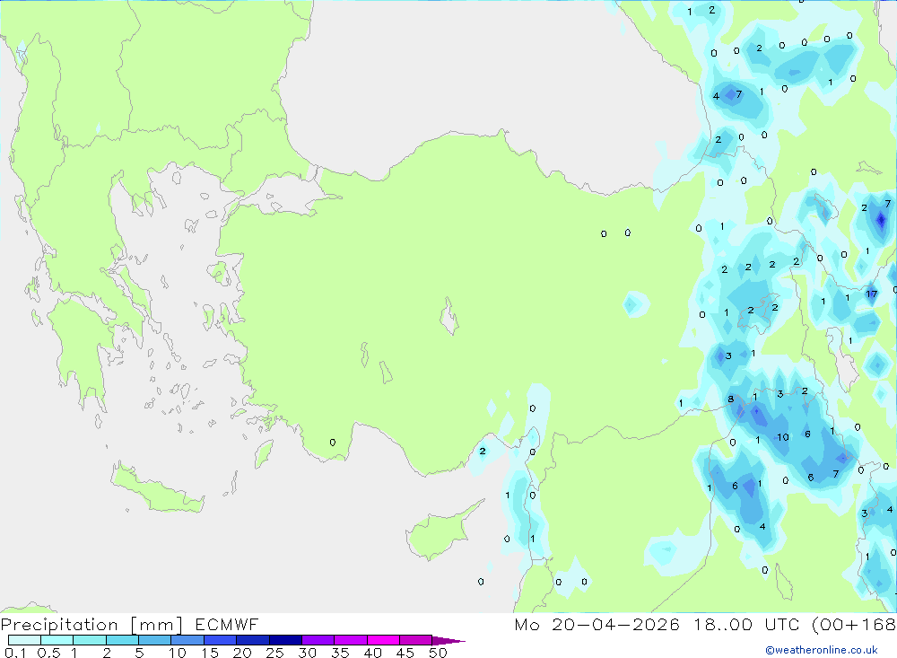
Task: Select the 5–10 mm legend swatch
Action: tap(154, 640)
